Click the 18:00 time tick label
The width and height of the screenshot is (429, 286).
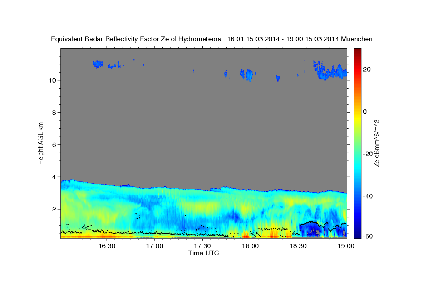click(250, 246)
